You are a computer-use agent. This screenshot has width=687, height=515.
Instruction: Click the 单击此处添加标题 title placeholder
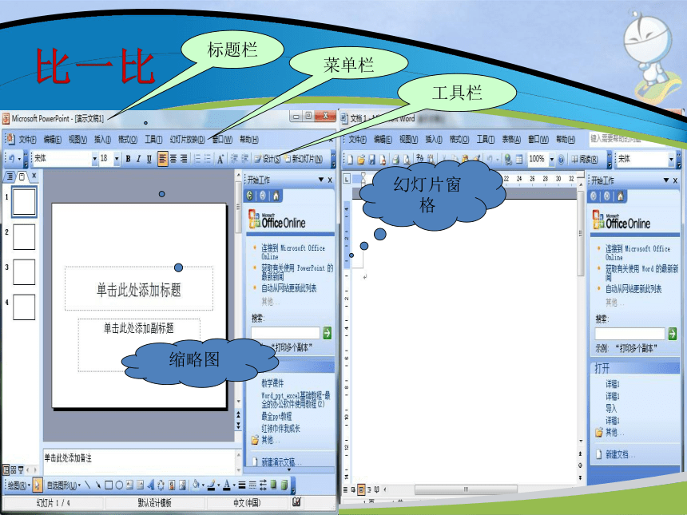point(139,289)
